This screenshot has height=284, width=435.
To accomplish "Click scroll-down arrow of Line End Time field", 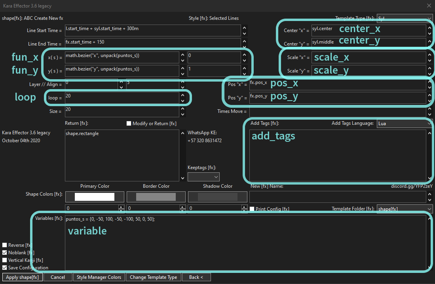I will [x=244, y=47].
